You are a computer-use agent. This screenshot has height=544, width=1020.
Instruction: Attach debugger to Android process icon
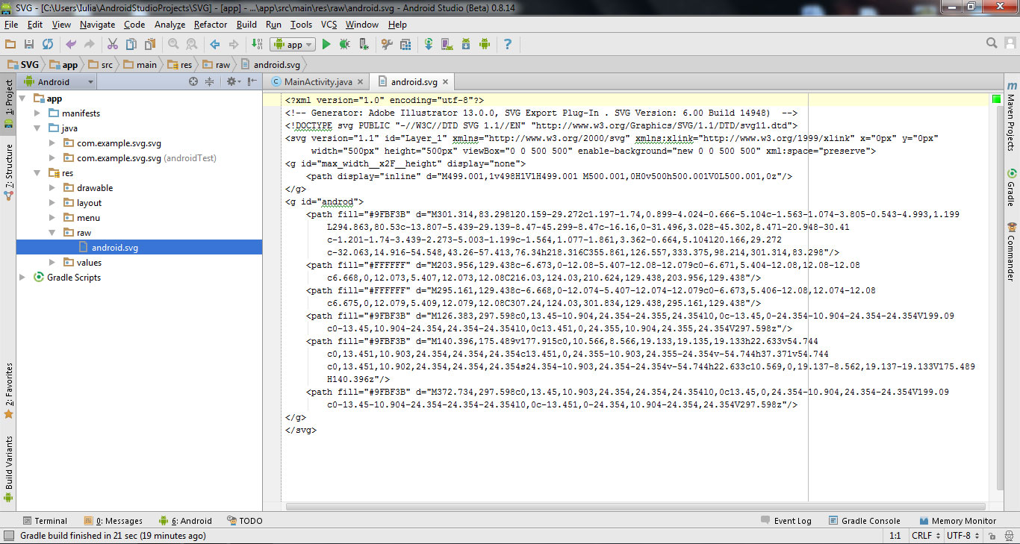[363, 45]
